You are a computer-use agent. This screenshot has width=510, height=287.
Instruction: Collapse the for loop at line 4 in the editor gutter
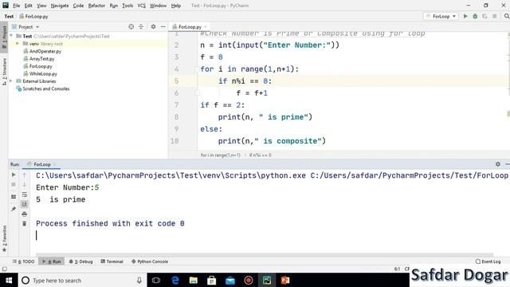[x=197, y=69]
